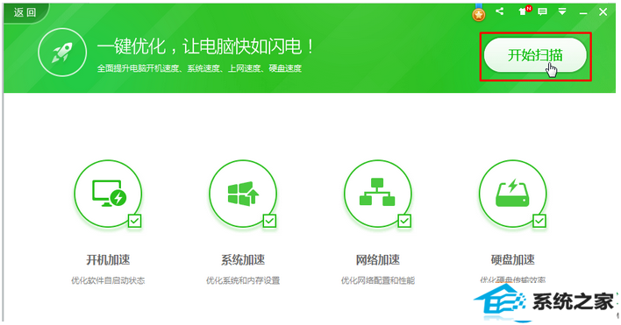Screen dimensions: 621x325
Task: Select the 系统加速 Windows icon
Action: [243, 194]
